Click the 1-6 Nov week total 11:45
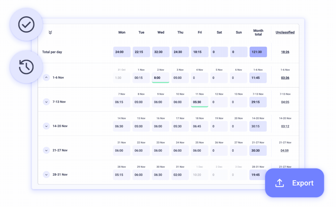Viewport: 336px width, 207px height. 258,78
